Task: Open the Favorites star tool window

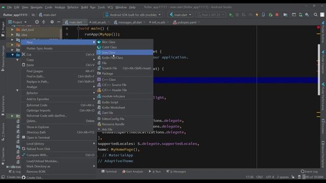Action: [3, 157]
